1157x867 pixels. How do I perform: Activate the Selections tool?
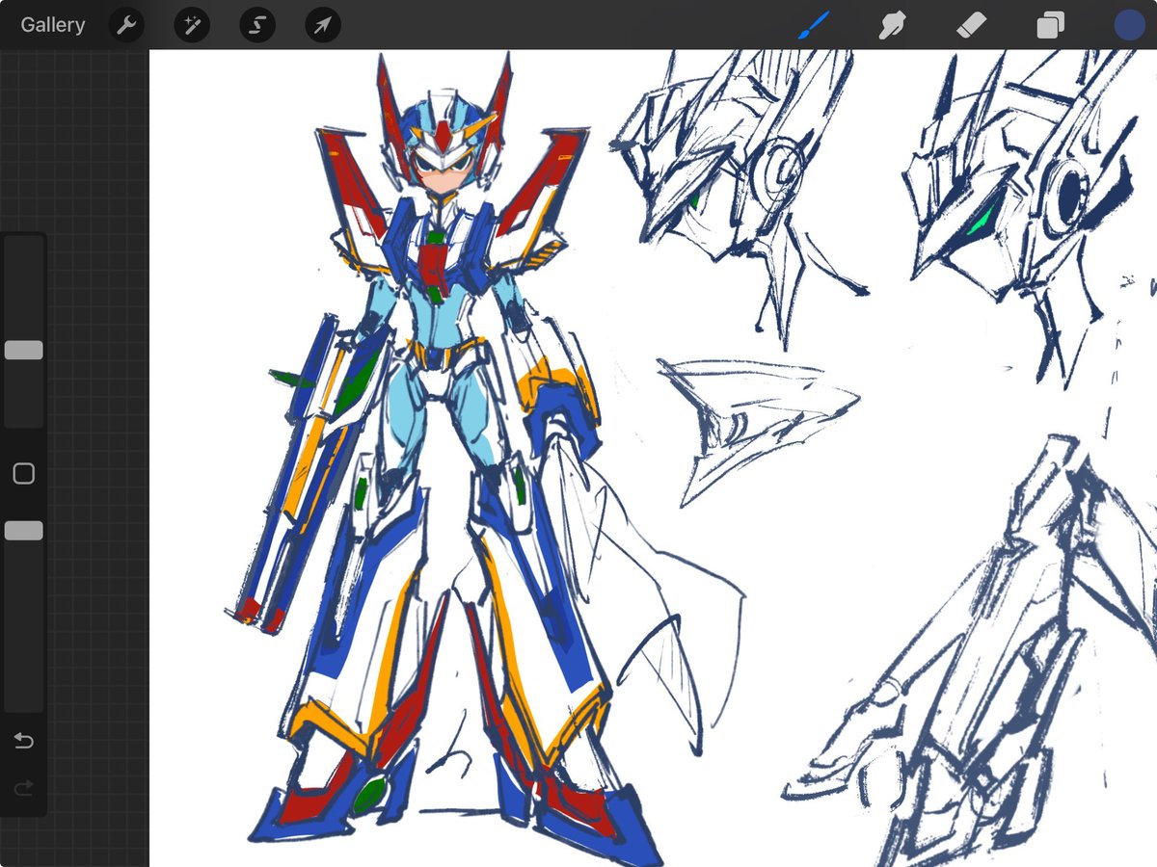point(256,25)
